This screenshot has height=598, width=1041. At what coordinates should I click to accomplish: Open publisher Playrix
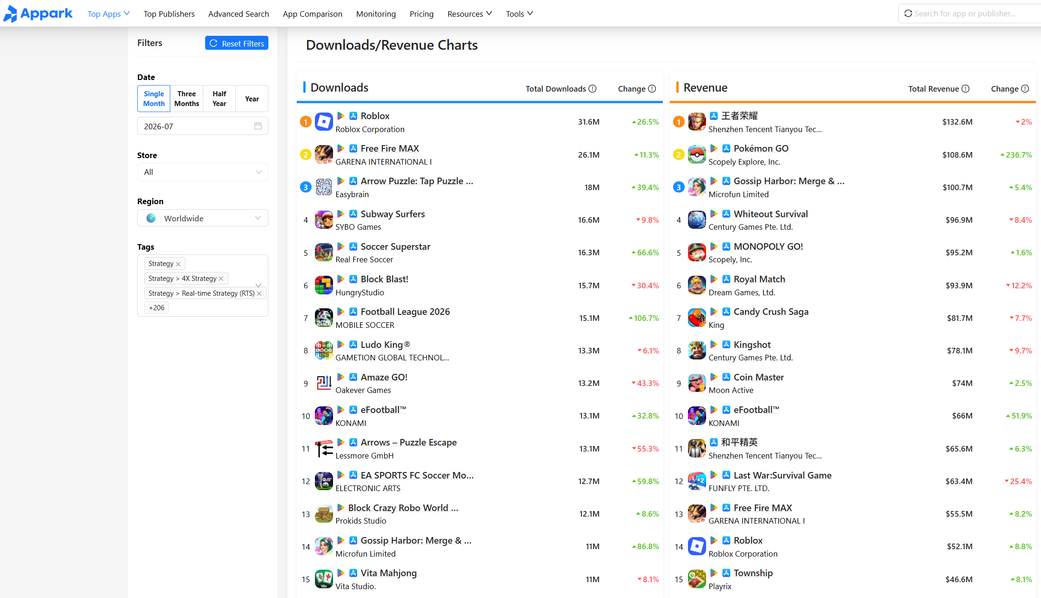(x=720, y=586)
